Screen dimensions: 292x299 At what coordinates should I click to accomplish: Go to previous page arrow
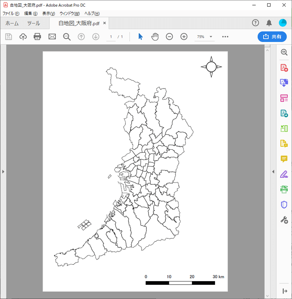[81, 37]
